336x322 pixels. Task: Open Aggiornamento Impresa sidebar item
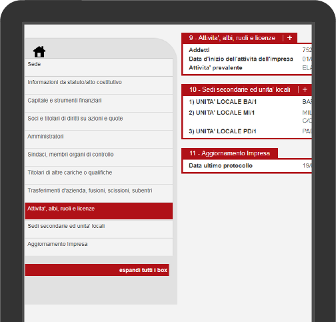[99, 247]
